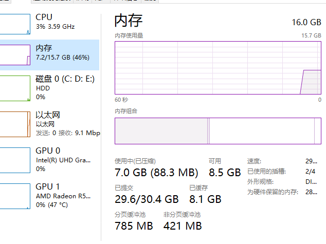Click the 非分页缓冲池 421 MB value

pyautogui.click(x=183, y=226)
